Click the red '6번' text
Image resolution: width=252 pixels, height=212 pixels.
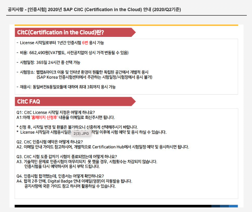(x=85, y=43)
